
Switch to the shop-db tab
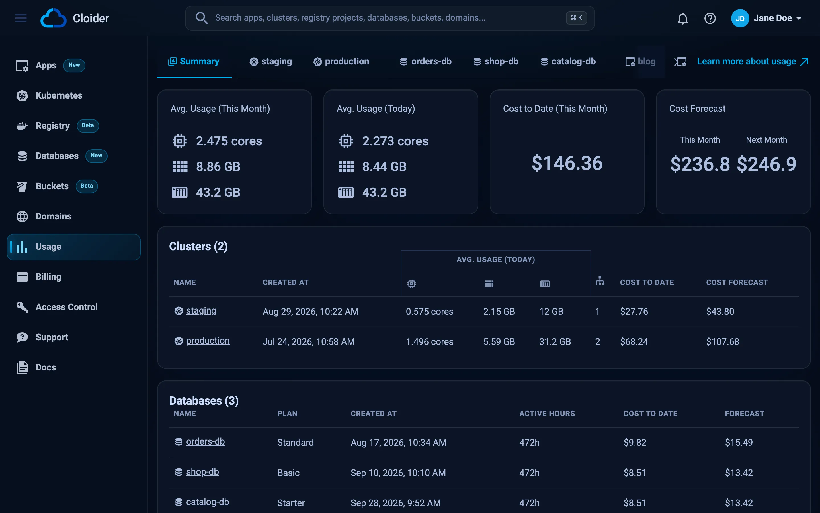pos(496,62)
